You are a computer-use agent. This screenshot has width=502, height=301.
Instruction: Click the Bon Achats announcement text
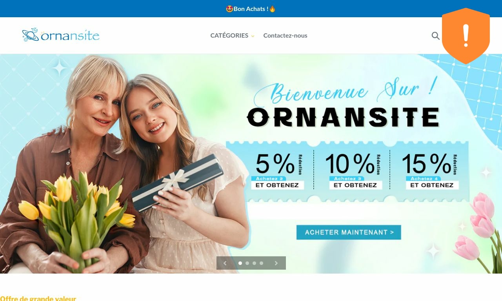[251, 9]
